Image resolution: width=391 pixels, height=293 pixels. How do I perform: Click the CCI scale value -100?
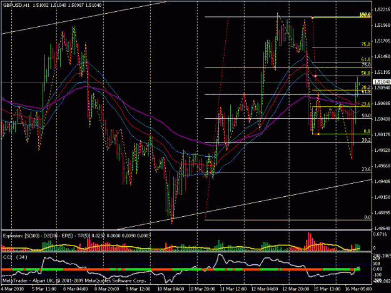tap(377, 275)
